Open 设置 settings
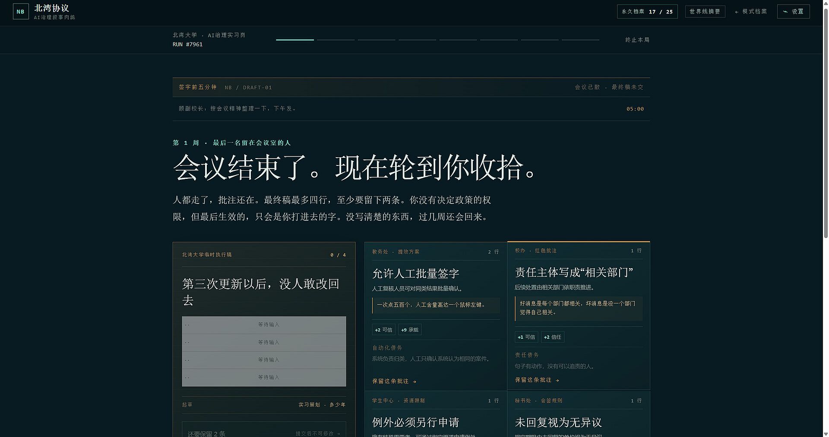 [794, 12]
